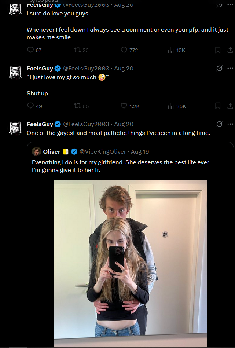Open the Aug 19 timestamp of quoted post
The height and width of the screenshot is (348, 235).
point(140,151)
